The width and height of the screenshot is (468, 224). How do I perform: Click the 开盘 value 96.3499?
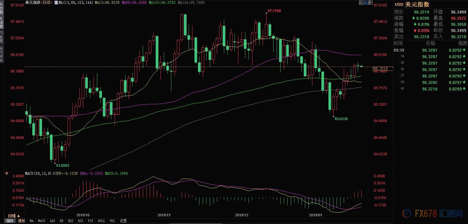[x=459, y=12]
